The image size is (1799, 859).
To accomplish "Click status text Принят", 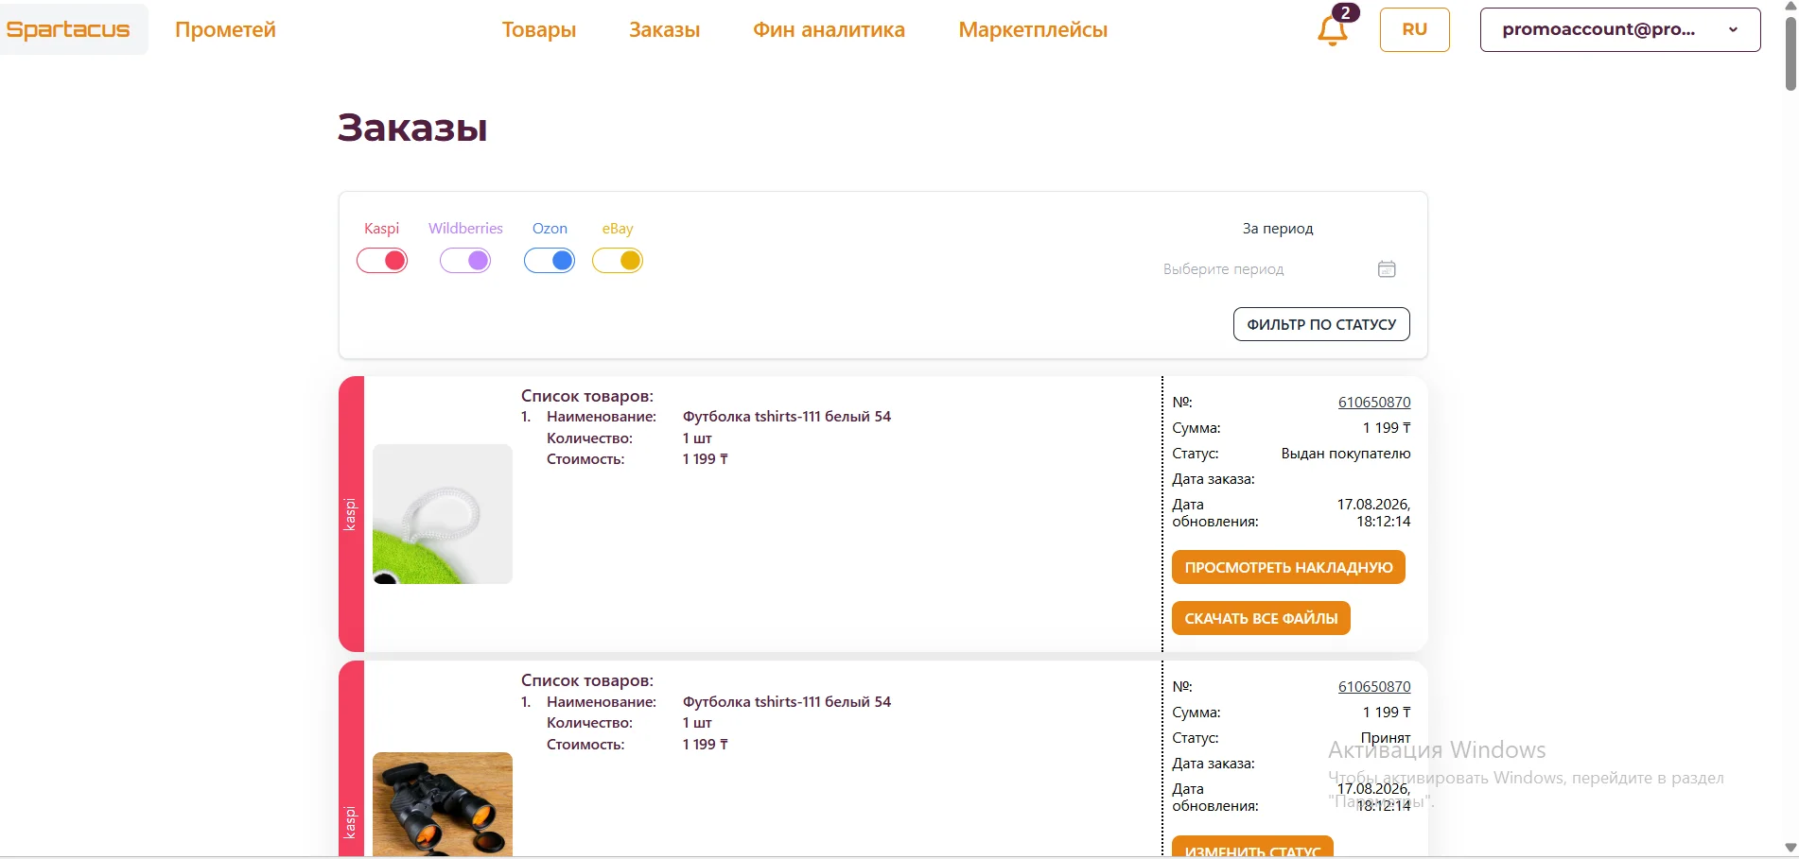I will tap(1386, 738).
